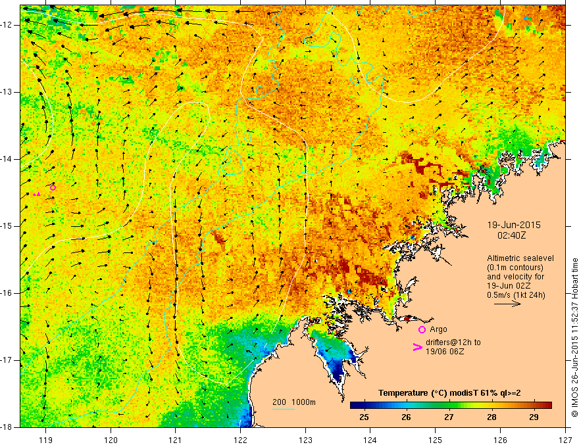Screen dimensions: 579x447
Task: Click the '119' longitude axis label
Action: click(46, 440)
